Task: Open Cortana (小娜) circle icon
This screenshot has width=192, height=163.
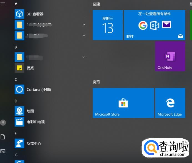Action: [19, 90]
